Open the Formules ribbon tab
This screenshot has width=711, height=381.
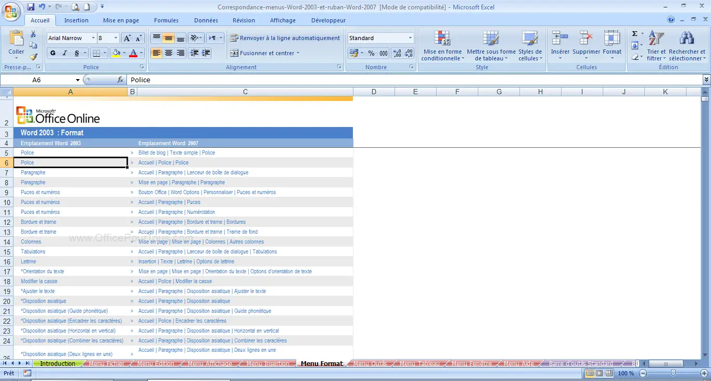(166, 20)
